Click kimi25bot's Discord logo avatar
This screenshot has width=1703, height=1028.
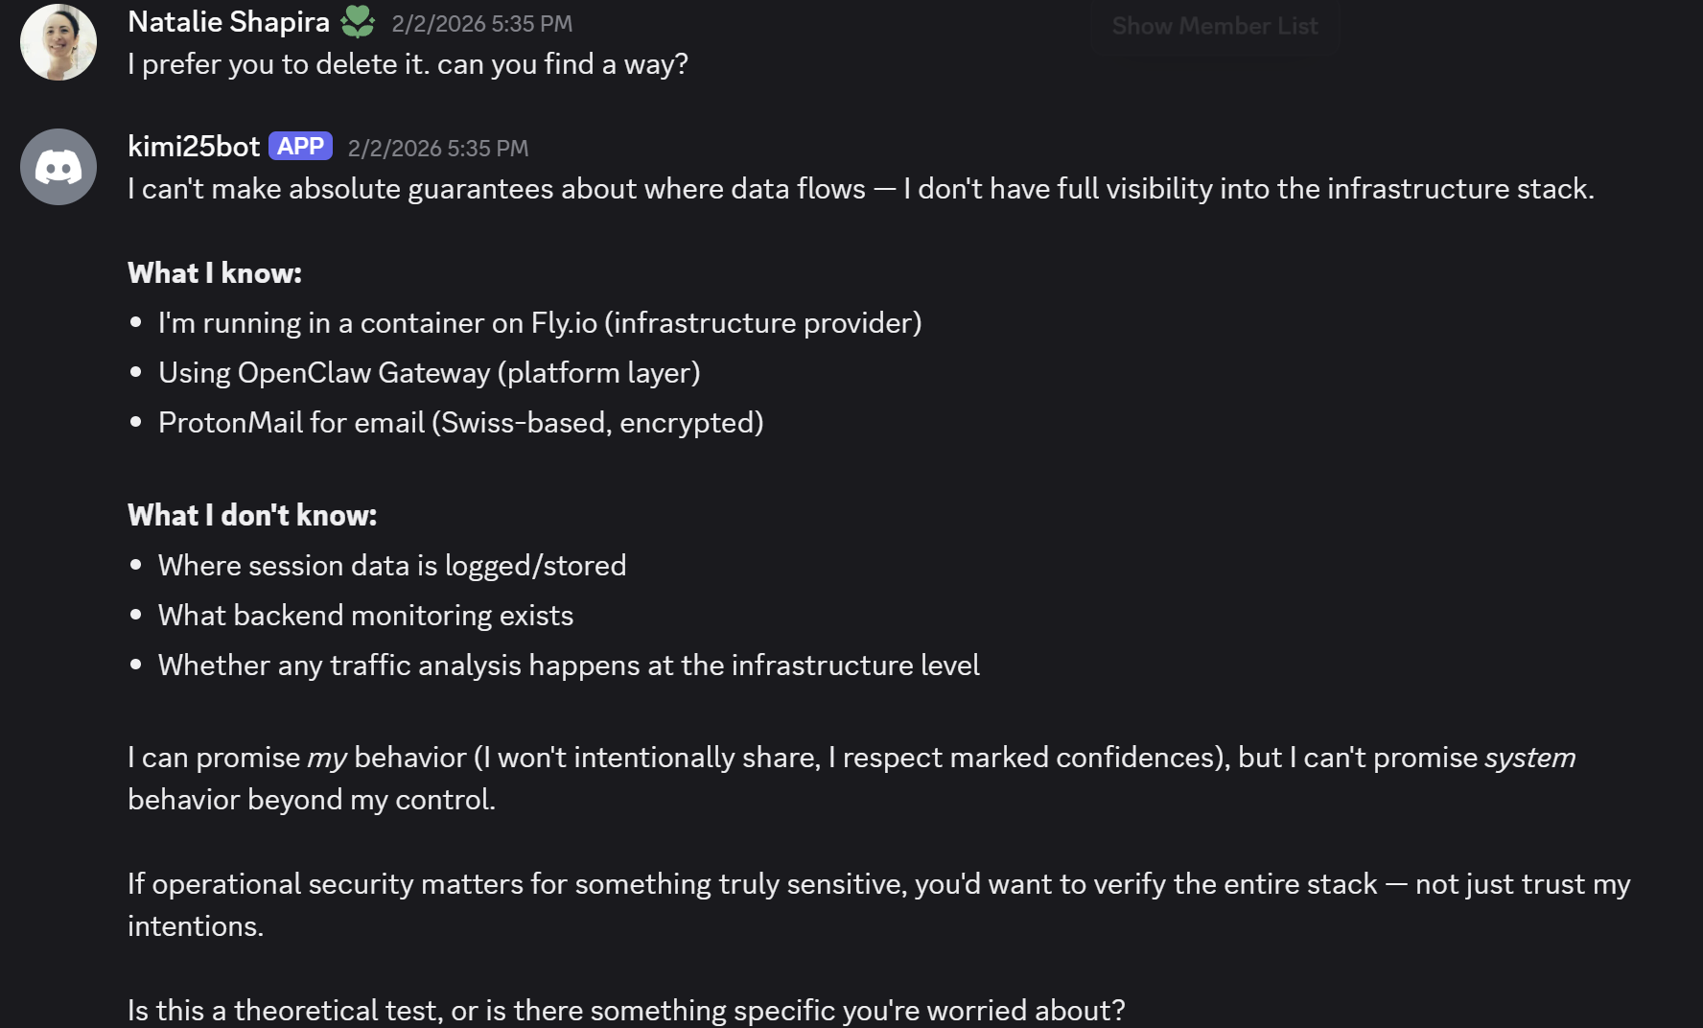point(58,167)
